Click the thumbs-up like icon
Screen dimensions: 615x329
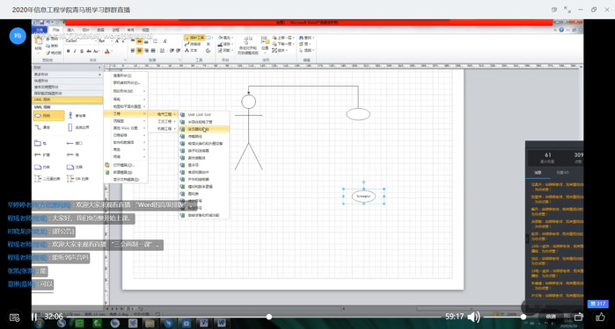coord(600,317)
